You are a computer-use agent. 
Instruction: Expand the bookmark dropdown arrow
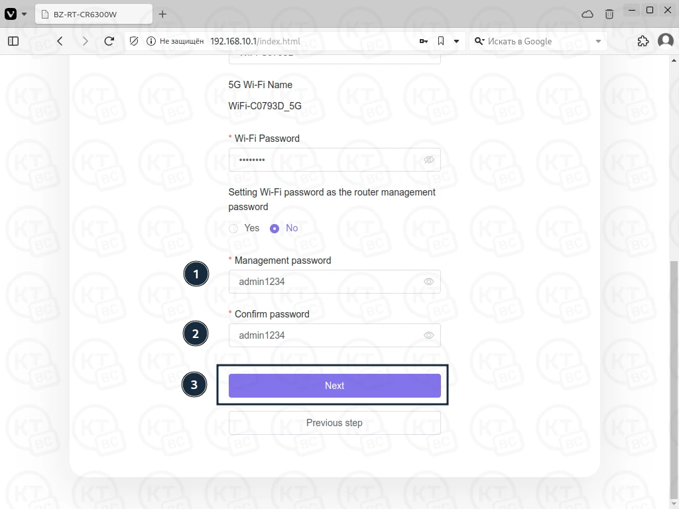point(456,41)
